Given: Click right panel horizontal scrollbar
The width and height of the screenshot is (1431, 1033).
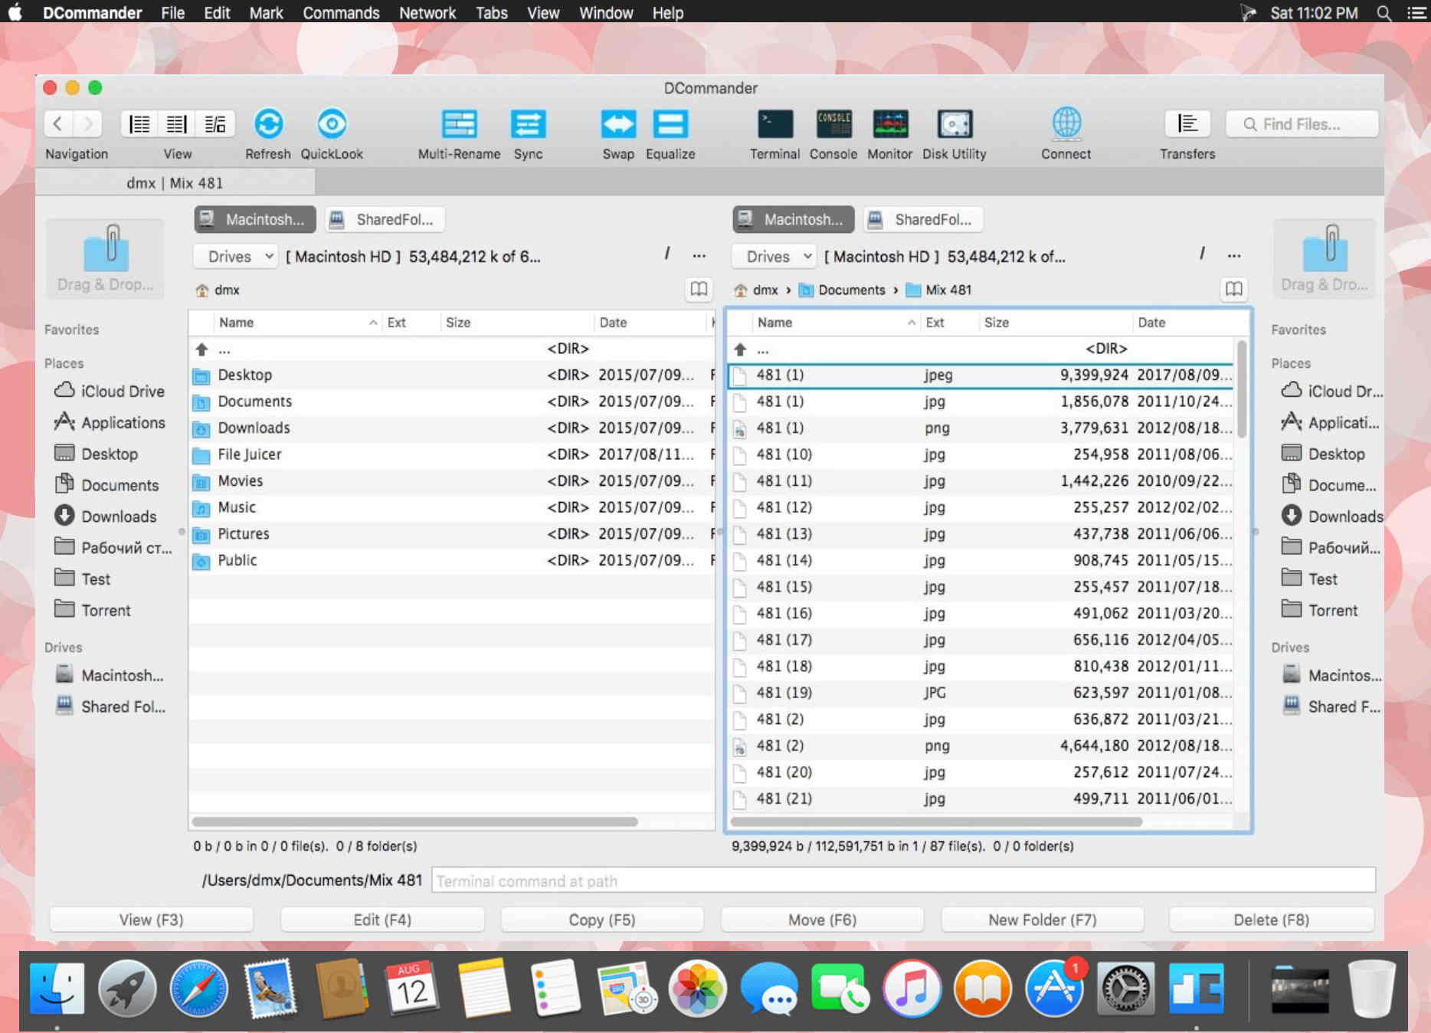Looking at the screenshot, I should (x=936, y=821).
